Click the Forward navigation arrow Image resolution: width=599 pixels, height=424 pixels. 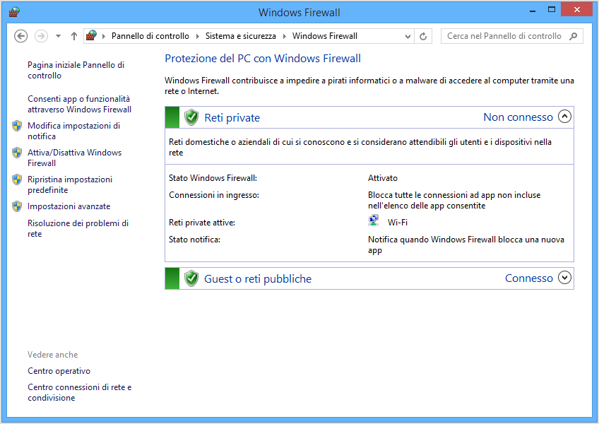(x=41, y=36)
